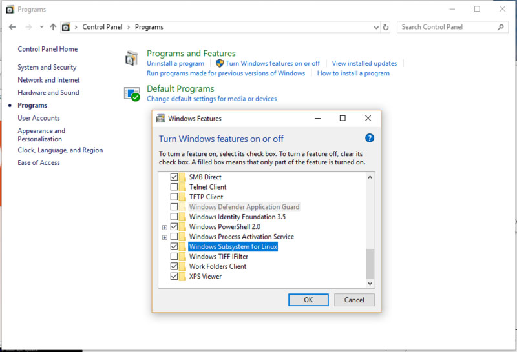Image resolution: width=517 pixels, height=352 pixels.
Task: Open System and Security category
Action: pyautogui.click(x=47, y=67)
